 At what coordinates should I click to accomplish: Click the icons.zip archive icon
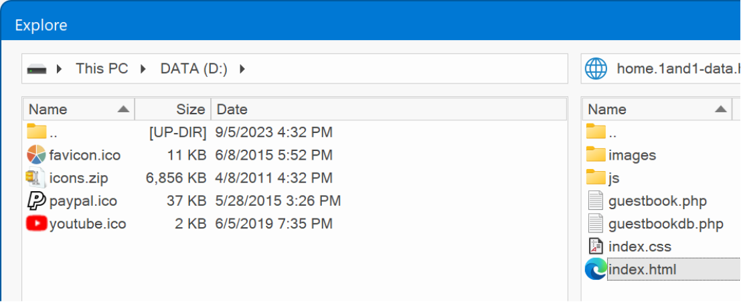(36, 178)
